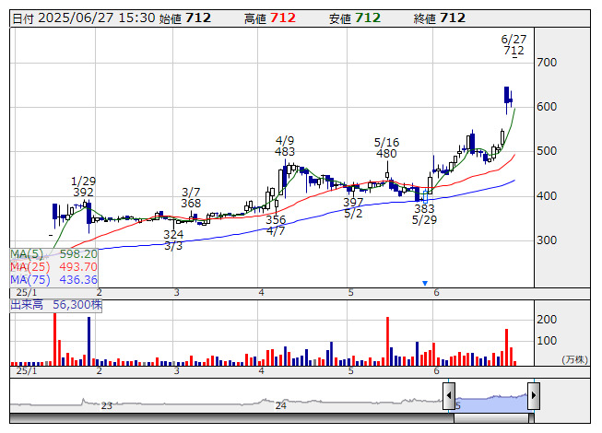Click the 24 year label in navigator
The height and width of the screenshot is (433, 602).
[x=280, y=405]
